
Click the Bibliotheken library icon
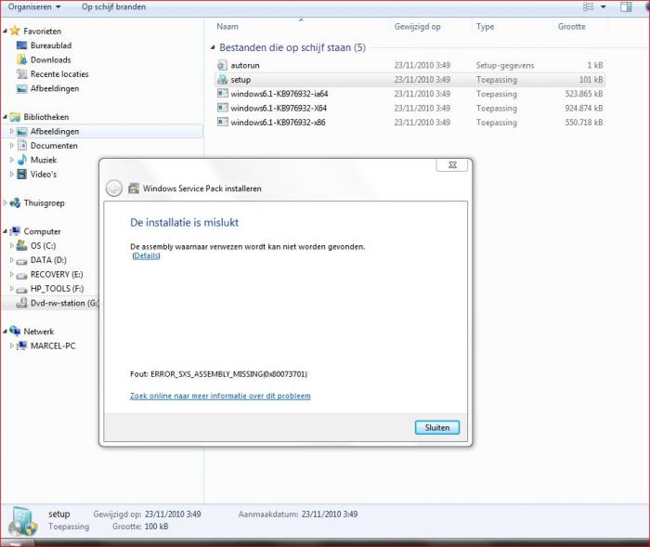click(x=15, y=117)
